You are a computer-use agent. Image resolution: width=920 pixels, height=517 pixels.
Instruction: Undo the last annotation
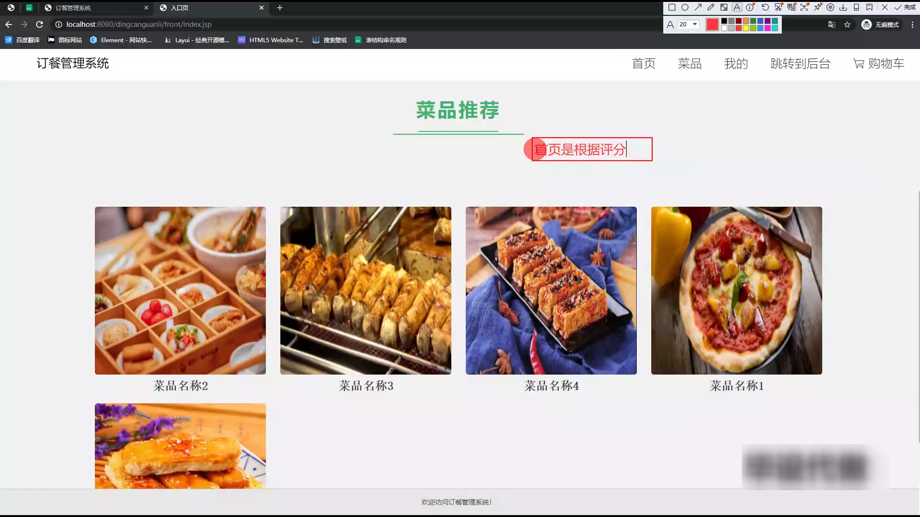(765, 7)
